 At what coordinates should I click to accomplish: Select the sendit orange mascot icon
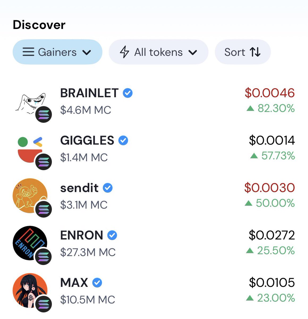tap(30, 196)
